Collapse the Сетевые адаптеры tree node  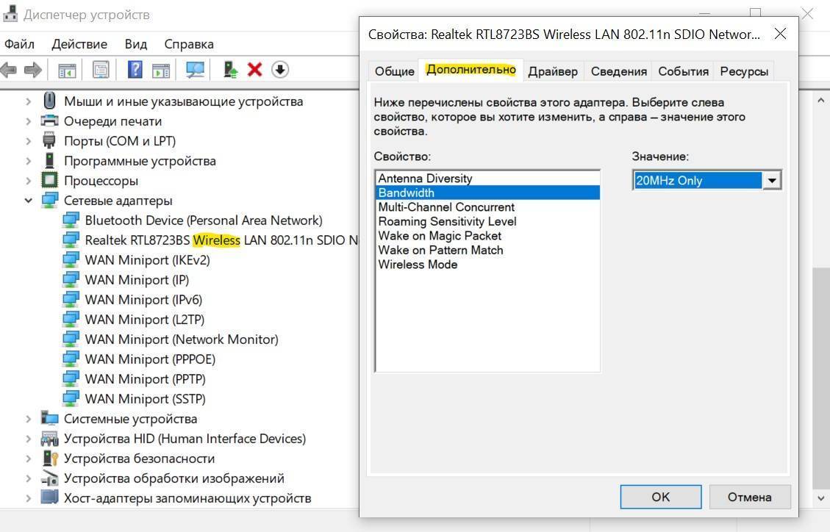pos(29,201)
